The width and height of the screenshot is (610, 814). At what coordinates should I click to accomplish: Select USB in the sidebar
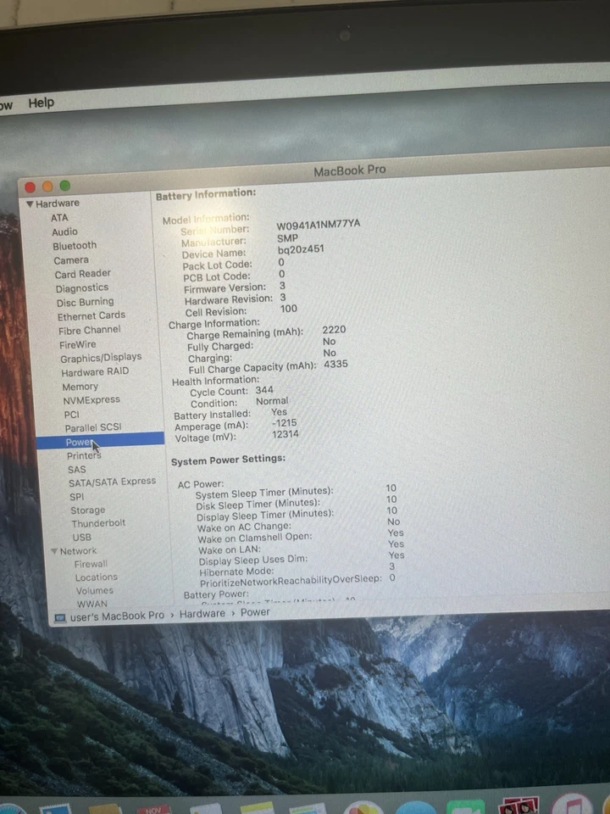[82, 538]
